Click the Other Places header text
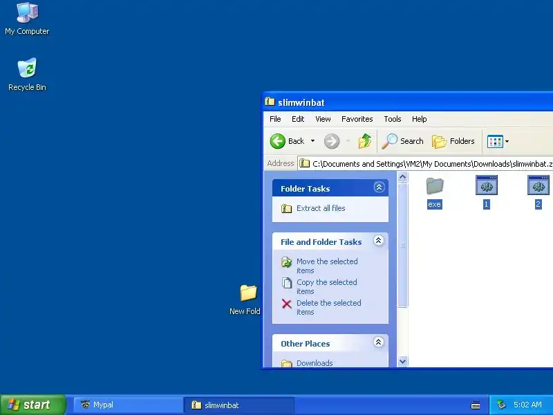553x415 pixels. (305, 344)
